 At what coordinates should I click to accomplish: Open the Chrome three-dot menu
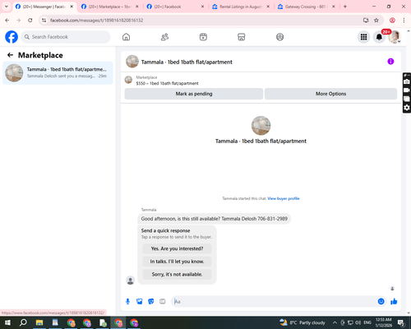[404, 21]
